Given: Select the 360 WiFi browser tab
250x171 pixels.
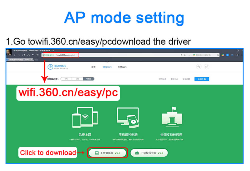Looking at the screenshot, I should [19, 59].
